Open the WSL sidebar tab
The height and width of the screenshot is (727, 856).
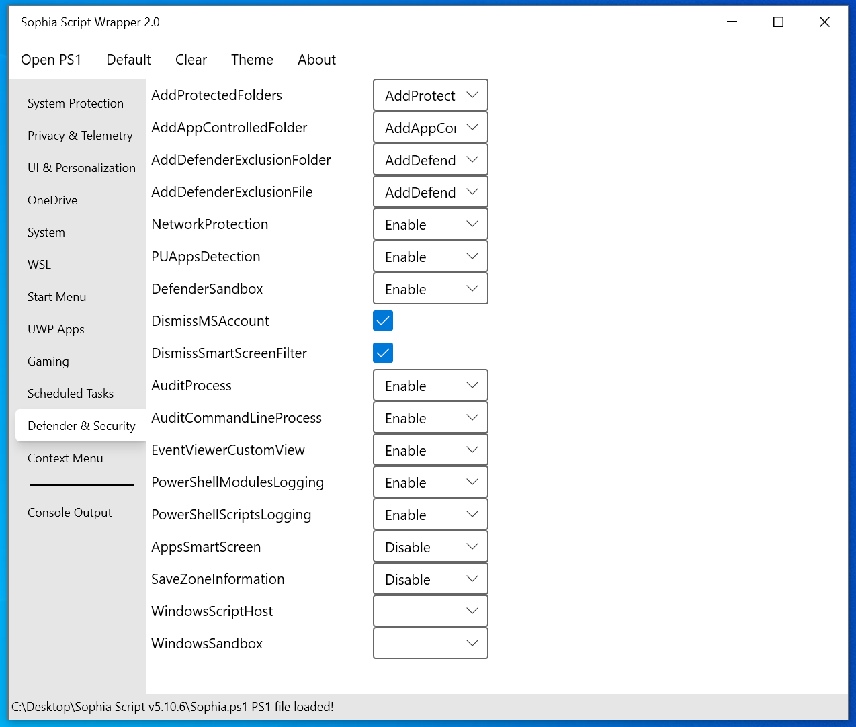pyautogui.click(x=81, y=265)
